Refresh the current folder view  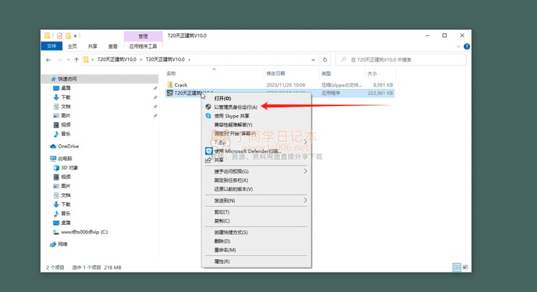[325, 60]
